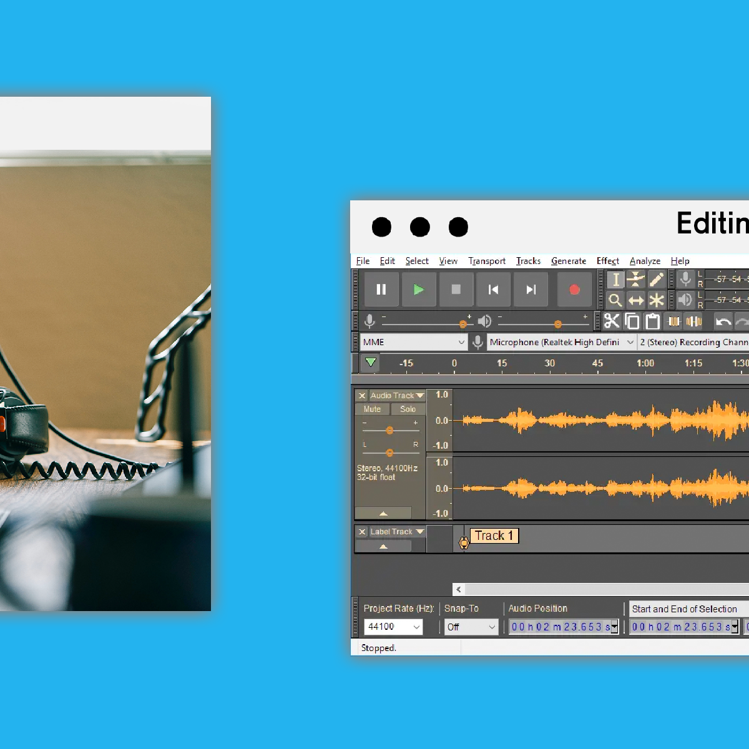Open the Audio Position time format arrow

pos(615,627)
